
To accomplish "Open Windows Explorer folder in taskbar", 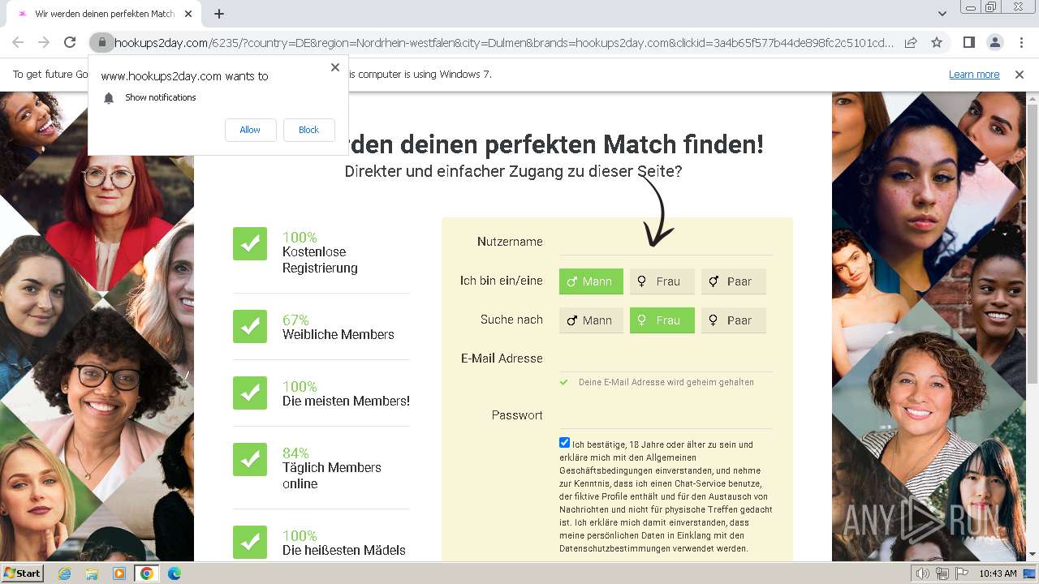I will pyautogui.click(x=92, y=573).
